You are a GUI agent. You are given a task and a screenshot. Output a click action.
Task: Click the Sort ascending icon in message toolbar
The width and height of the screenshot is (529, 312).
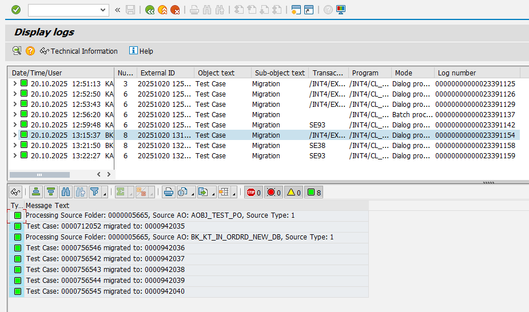36,193
